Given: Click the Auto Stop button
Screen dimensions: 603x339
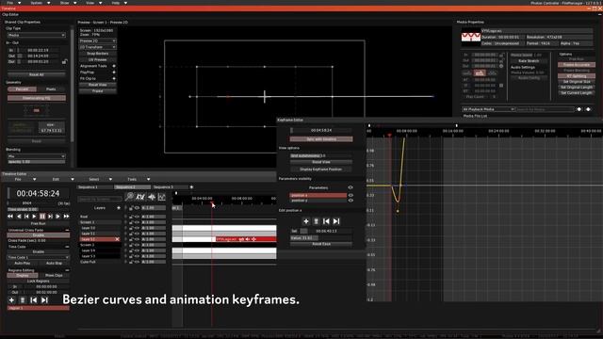Looking at the screenshot, I should tap(55, 264).
